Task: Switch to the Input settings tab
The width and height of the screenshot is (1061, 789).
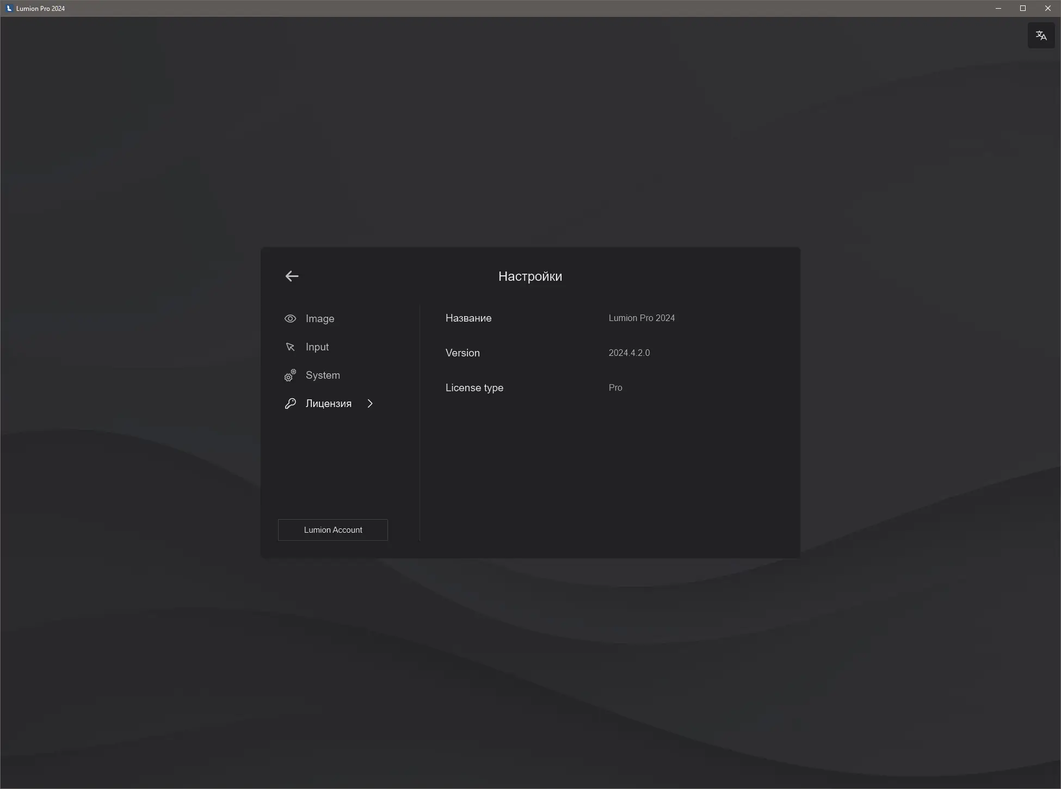Action: pos(317,347)
